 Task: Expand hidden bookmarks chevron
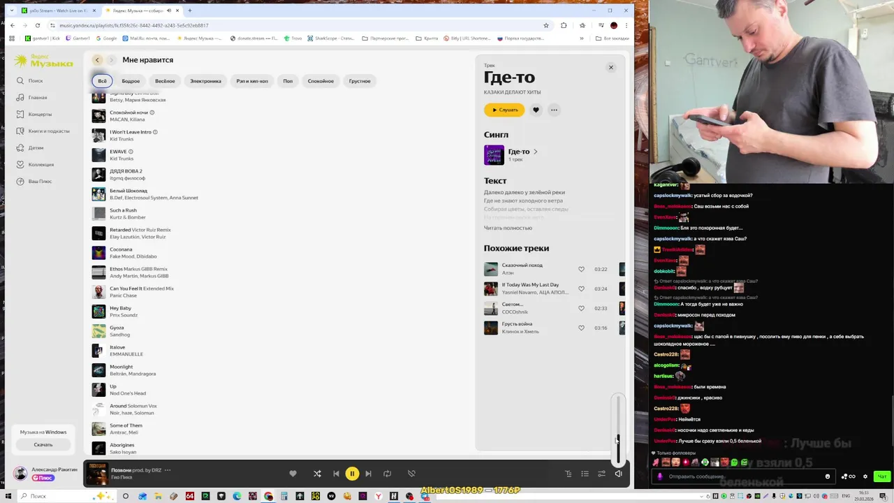pos(582,38)
